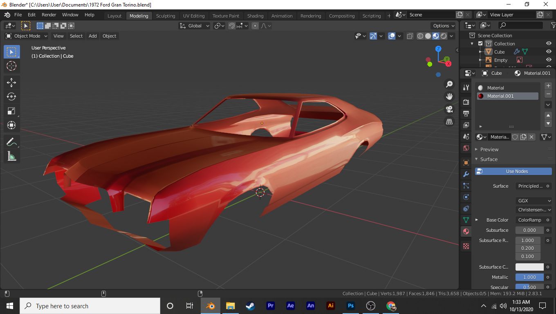Open the Object Constraints properties tab
Image resolution: width=556 pixels, height=314 pixels.
(x=466, y=209)
